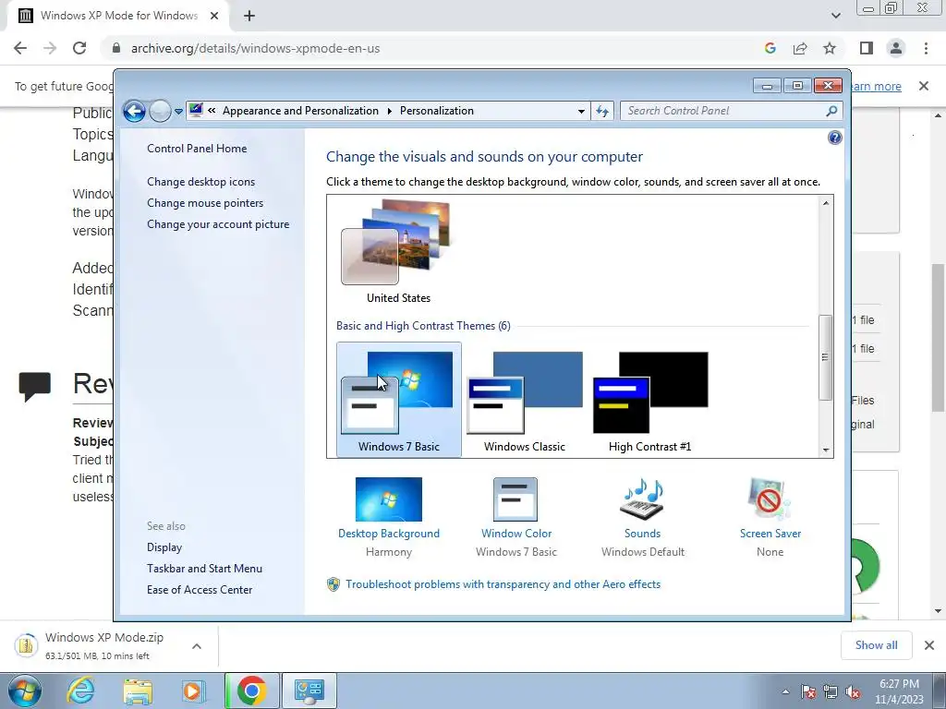
Task: Open a new Chrome tab
Action: (249, 16)
